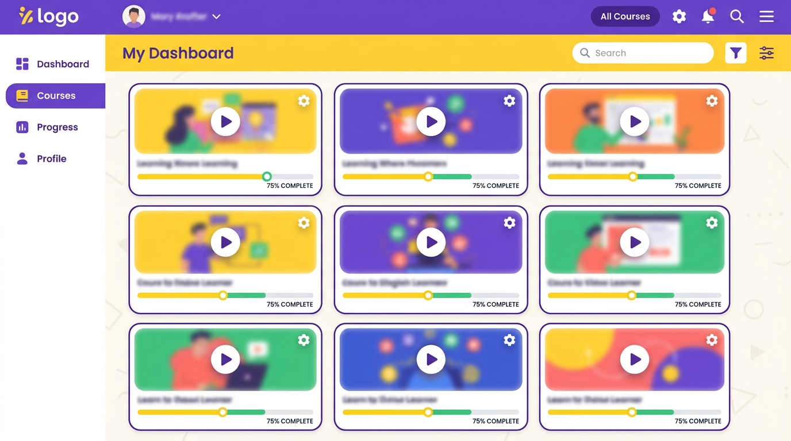Click the funnel filter icon

pos(736,53)
